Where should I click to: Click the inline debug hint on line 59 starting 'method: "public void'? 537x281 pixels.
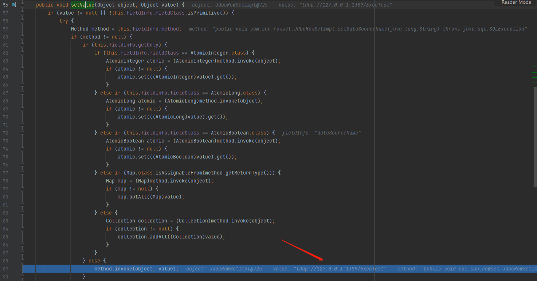tap(358, 29)
